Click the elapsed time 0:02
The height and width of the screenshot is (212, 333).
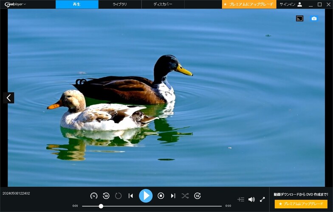pos(75,206)
